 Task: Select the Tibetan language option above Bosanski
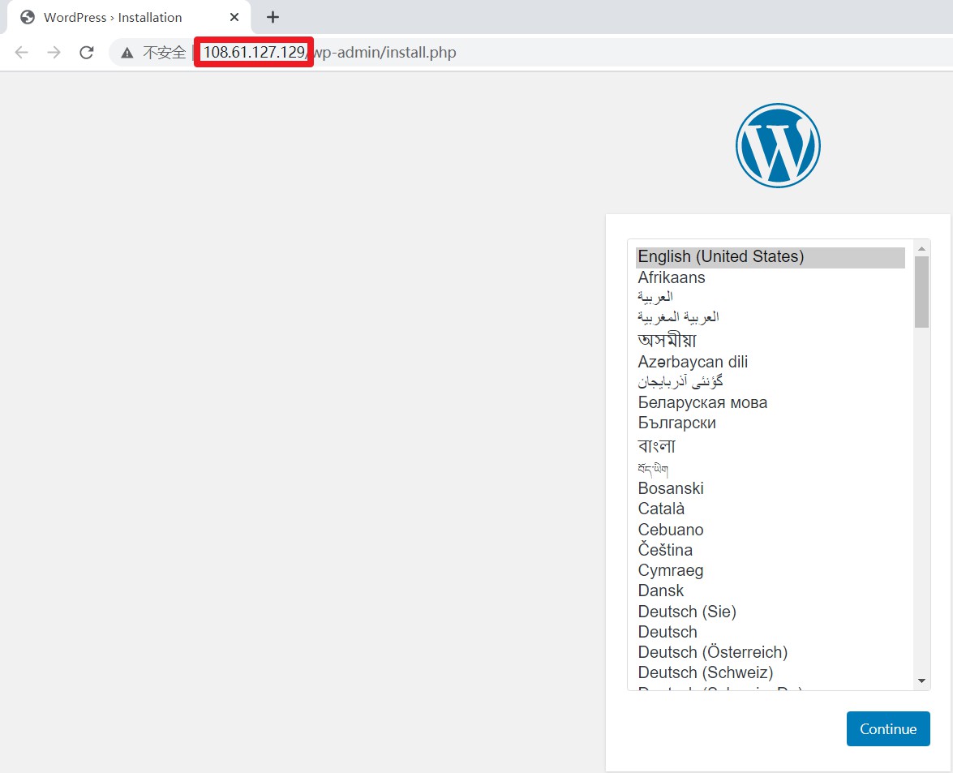[x=770, y=469]
